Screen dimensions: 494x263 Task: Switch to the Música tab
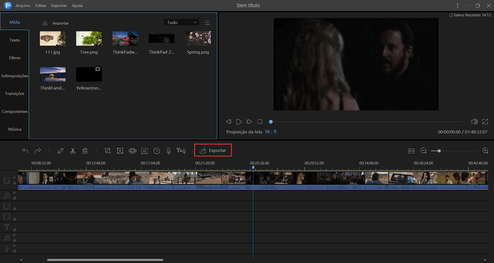click(14, 129)
